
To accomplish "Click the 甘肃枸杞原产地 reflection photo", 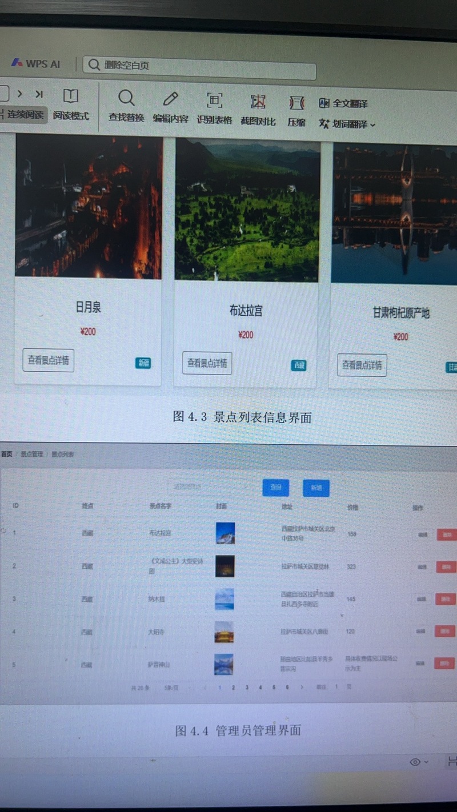I will coord(394,213).
